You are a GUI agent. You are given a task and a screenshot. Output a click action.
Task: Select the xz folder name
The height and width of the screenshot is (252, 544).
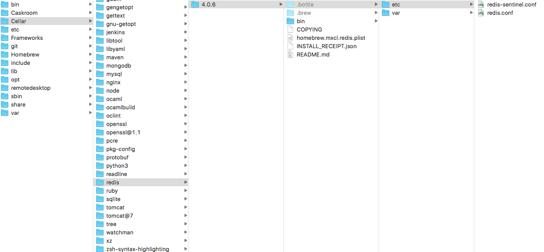click(109, 240)
